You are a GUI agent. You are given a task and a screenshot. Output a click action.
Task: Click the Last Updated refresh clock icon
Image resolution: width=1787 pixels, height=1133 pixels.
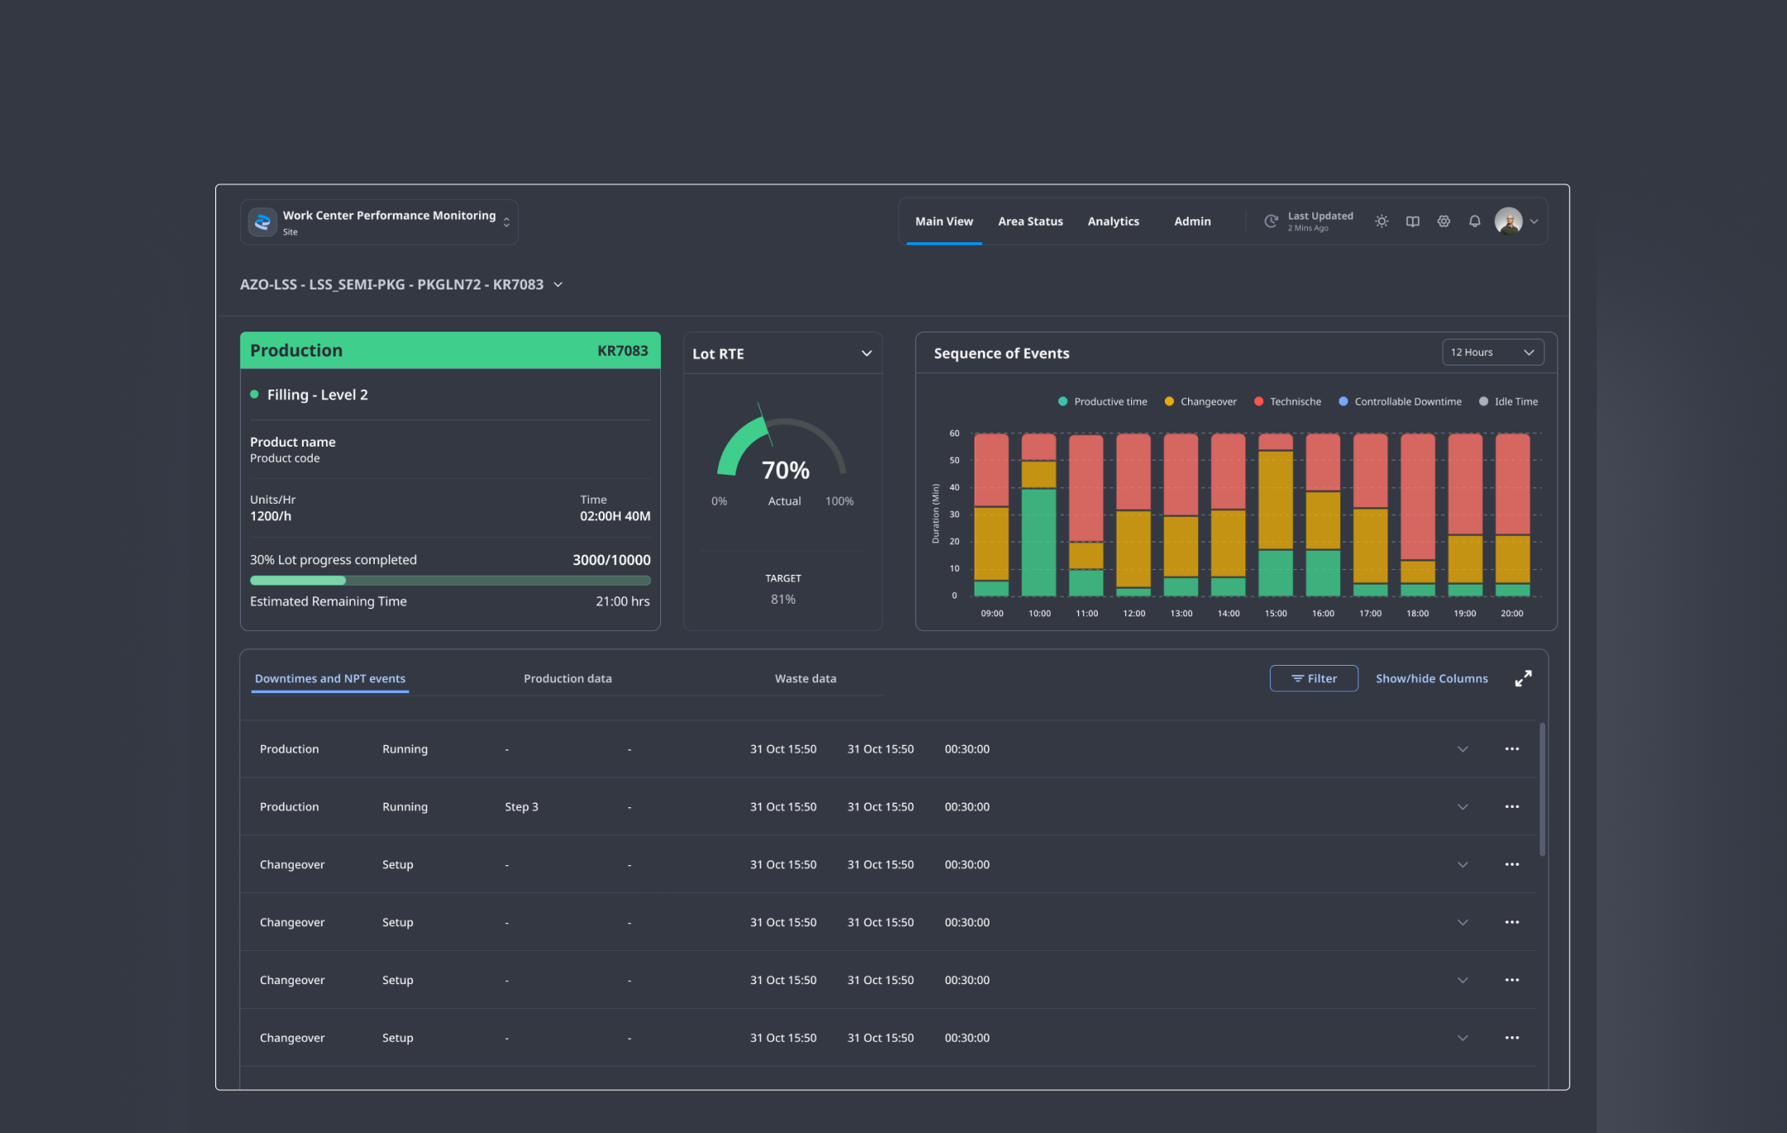pyautogui.click(x=1271, y=222)
